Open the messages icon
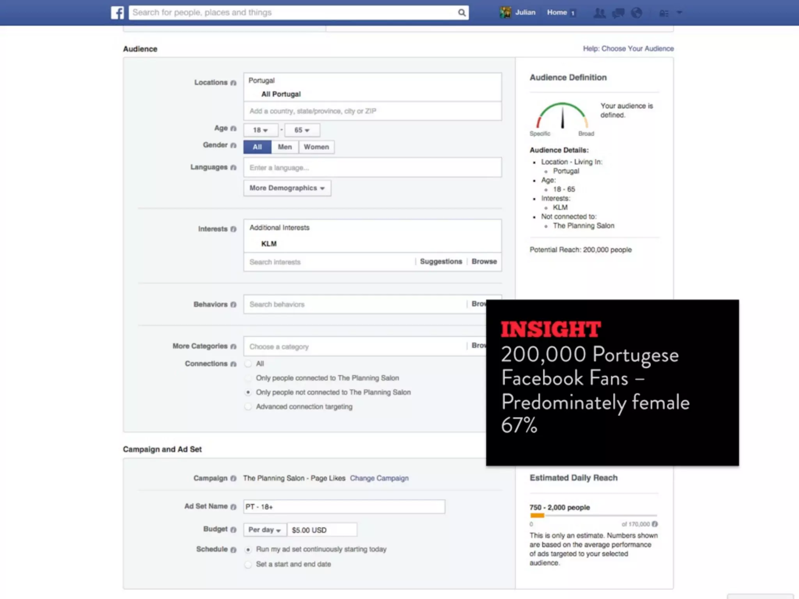799x599 pixels. tap(618, 13)
